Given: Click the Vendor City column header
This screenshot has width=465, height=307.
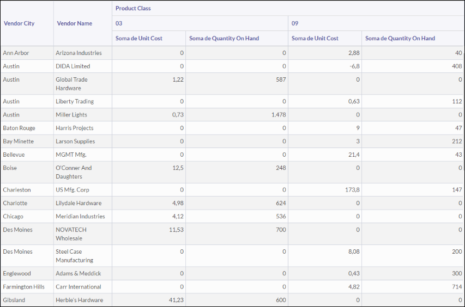Looking at the screenshot, I should click(x=19, y=23).
